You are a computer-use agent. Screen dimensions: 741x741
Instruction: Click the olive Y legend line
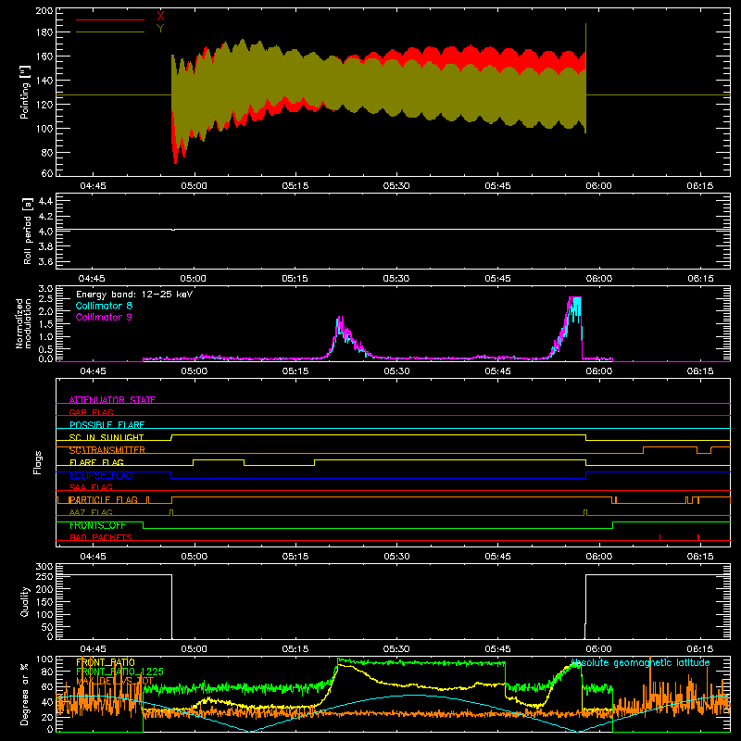tap(110, 31)
